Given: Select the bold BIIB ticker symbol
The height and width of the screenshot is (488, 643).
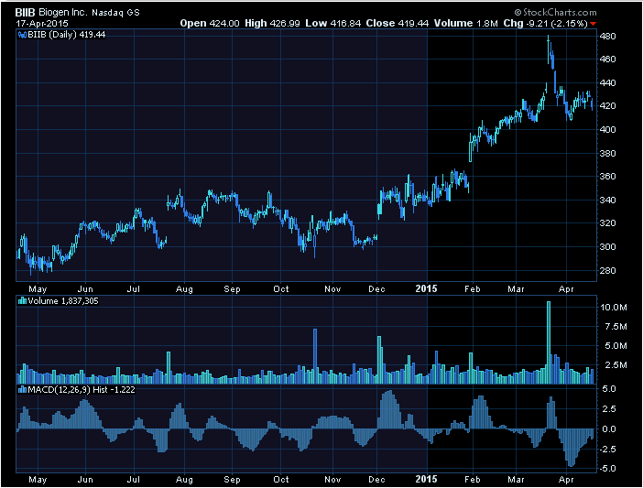Looking at the screenshot, I should coord(25,13).
